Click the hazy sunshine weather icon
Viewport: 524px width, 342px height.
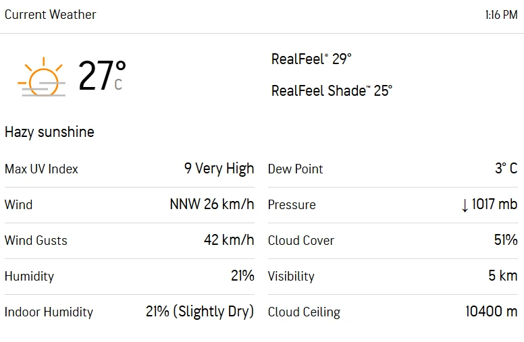pos(41,77)
